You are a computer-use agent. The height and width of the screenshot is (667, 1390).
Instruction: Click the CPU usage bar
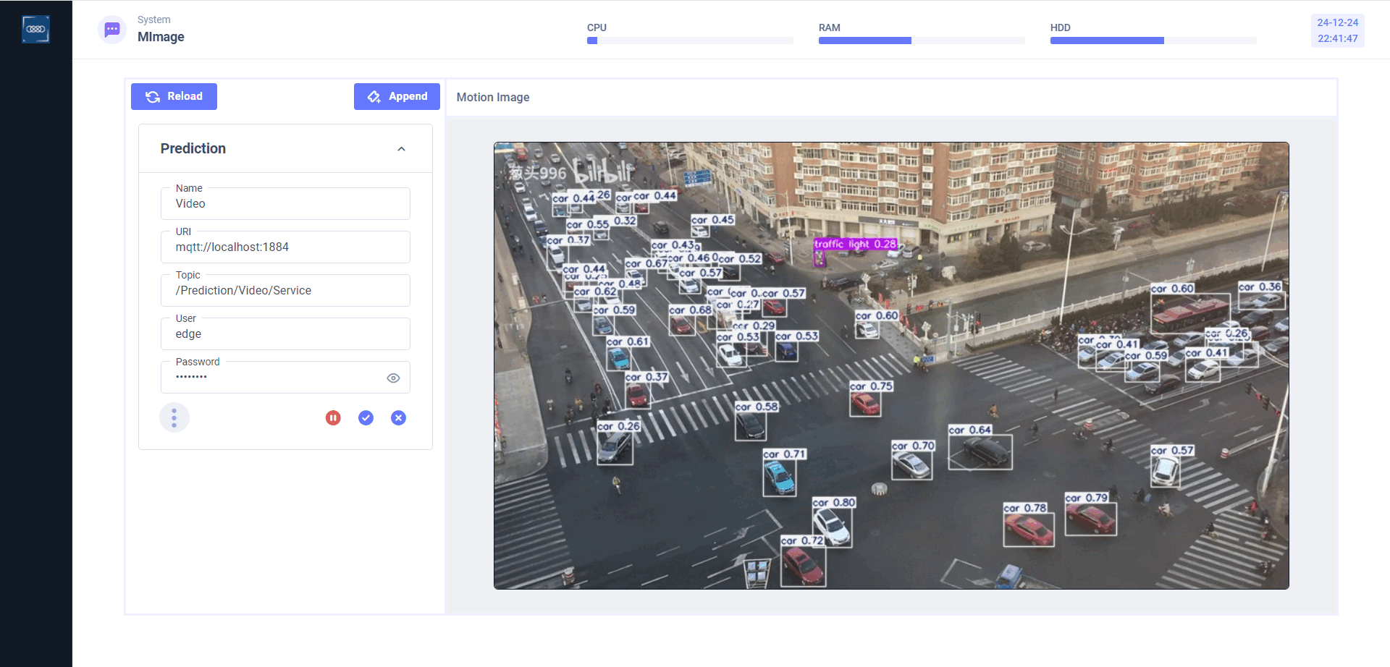(690, 41)
